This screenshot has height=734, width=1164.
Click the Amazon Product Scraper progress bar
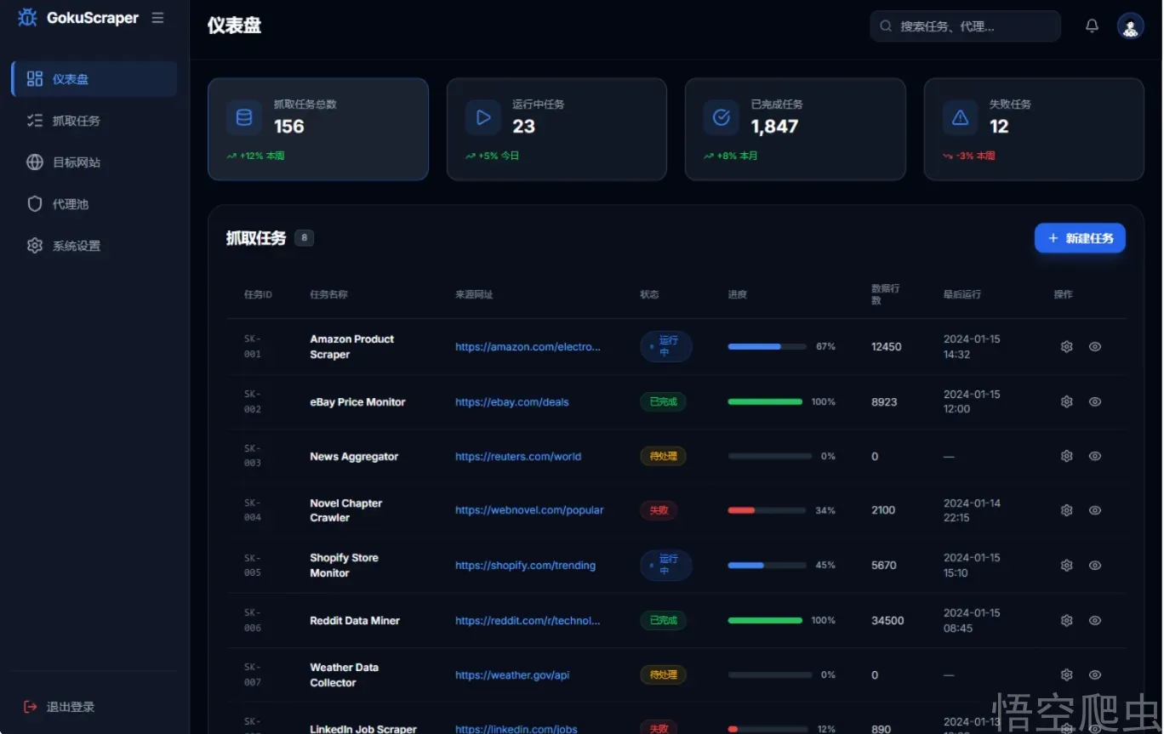(767, 347)
